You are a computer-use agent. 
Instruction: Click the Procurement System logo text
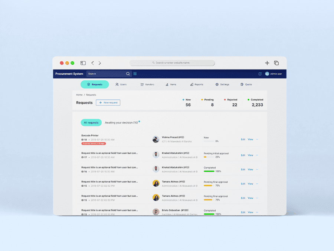point(69,74)
